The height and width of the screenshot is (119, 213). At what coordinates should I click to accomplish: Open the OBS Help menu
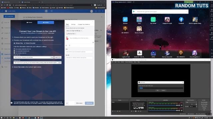tap(138, 62)
